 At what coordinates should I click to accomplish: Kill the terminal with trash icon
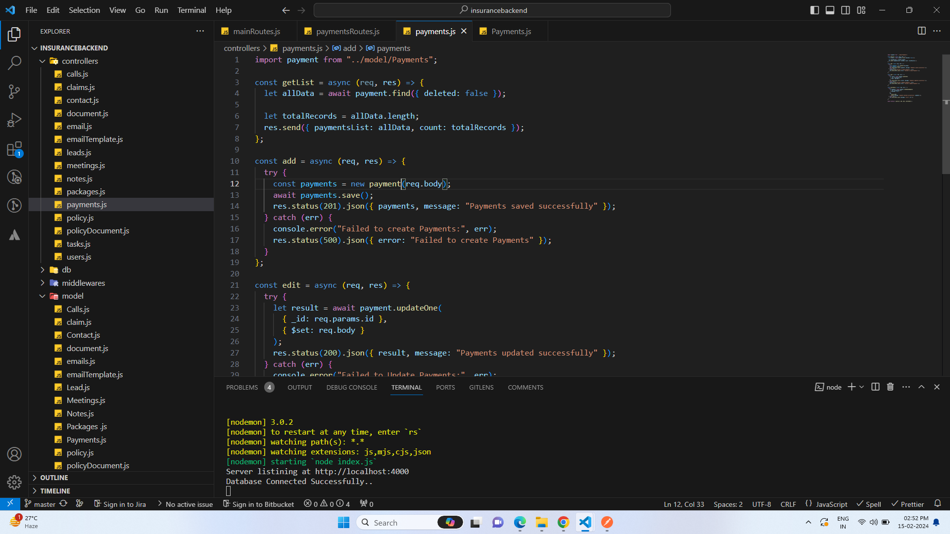click(890, 387)
